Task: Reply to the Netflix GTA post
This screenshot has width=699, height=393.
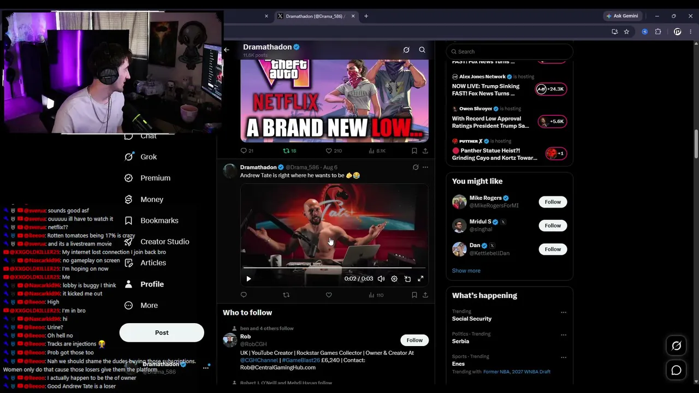Action: point(247,151)
